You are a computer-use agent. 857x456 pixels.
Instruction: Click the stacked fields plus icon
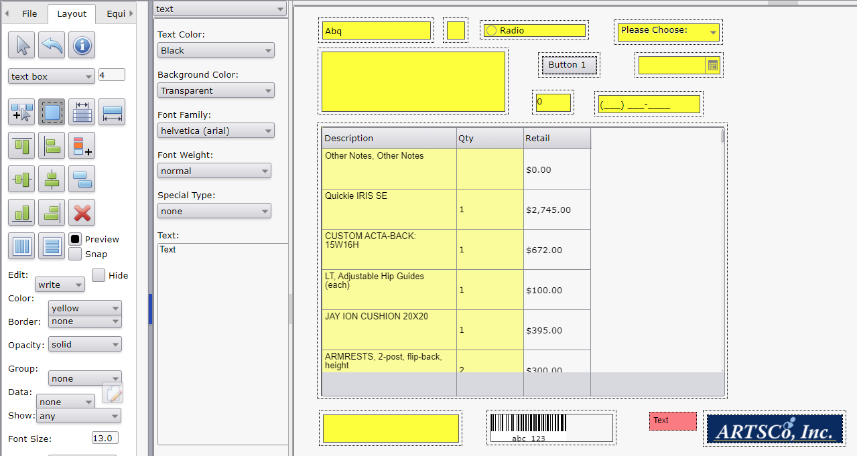click(82, 145)
